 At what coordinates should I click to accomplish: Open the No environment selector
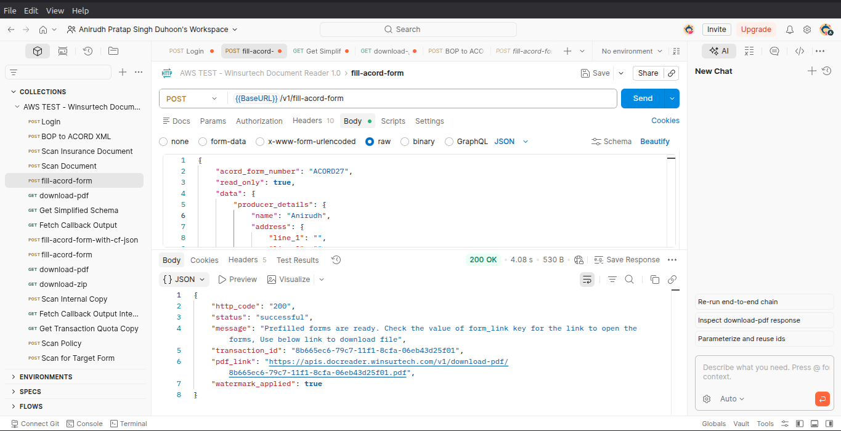[632, 51]
